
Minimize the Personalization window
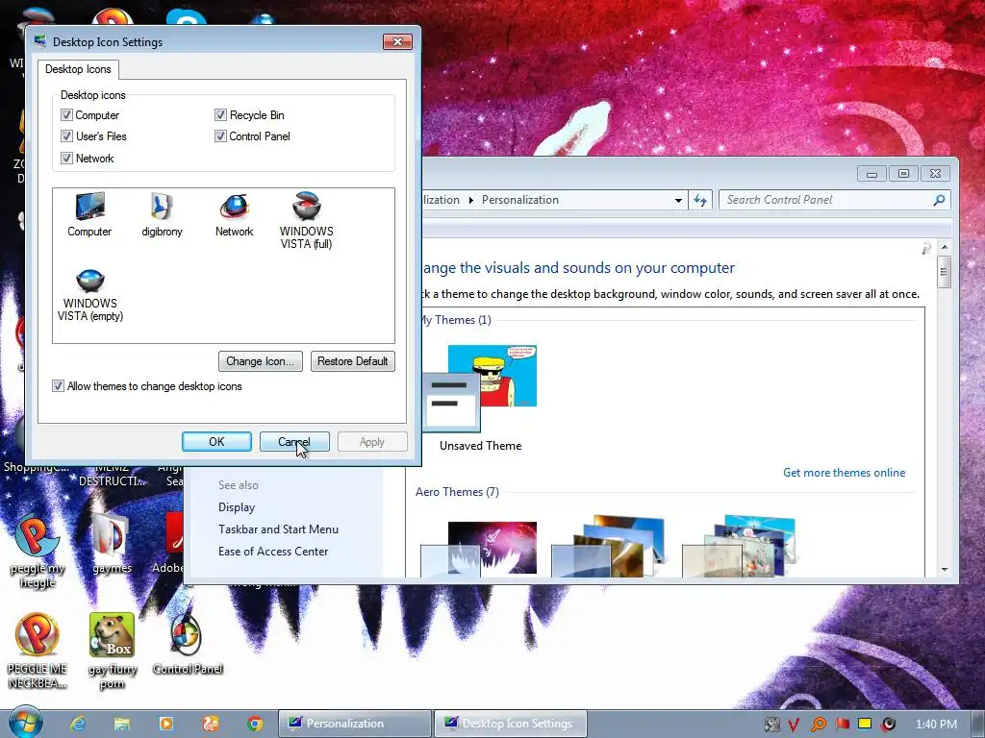click(871, 174)
